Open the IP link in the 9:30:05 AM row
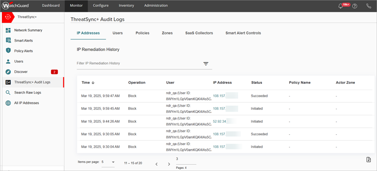 point(219,134)
